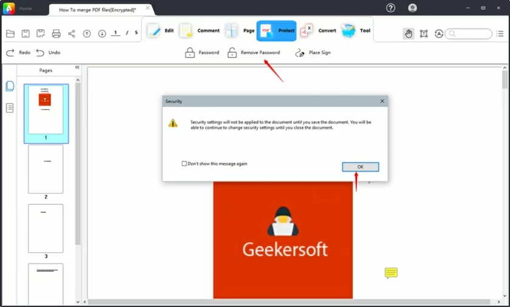Click the horizontal scrollbar right arrow

tap(498, 302)
